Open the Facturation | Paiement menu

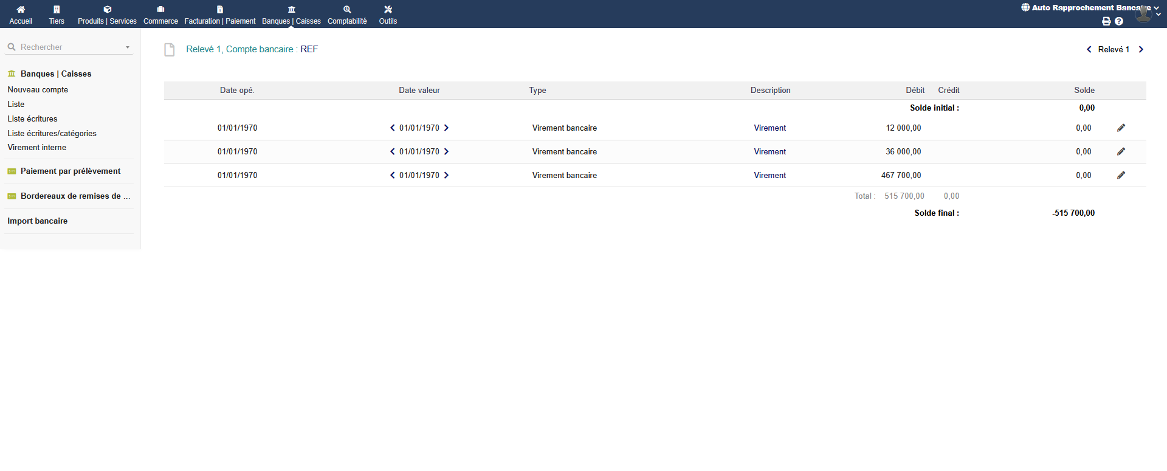219,15
